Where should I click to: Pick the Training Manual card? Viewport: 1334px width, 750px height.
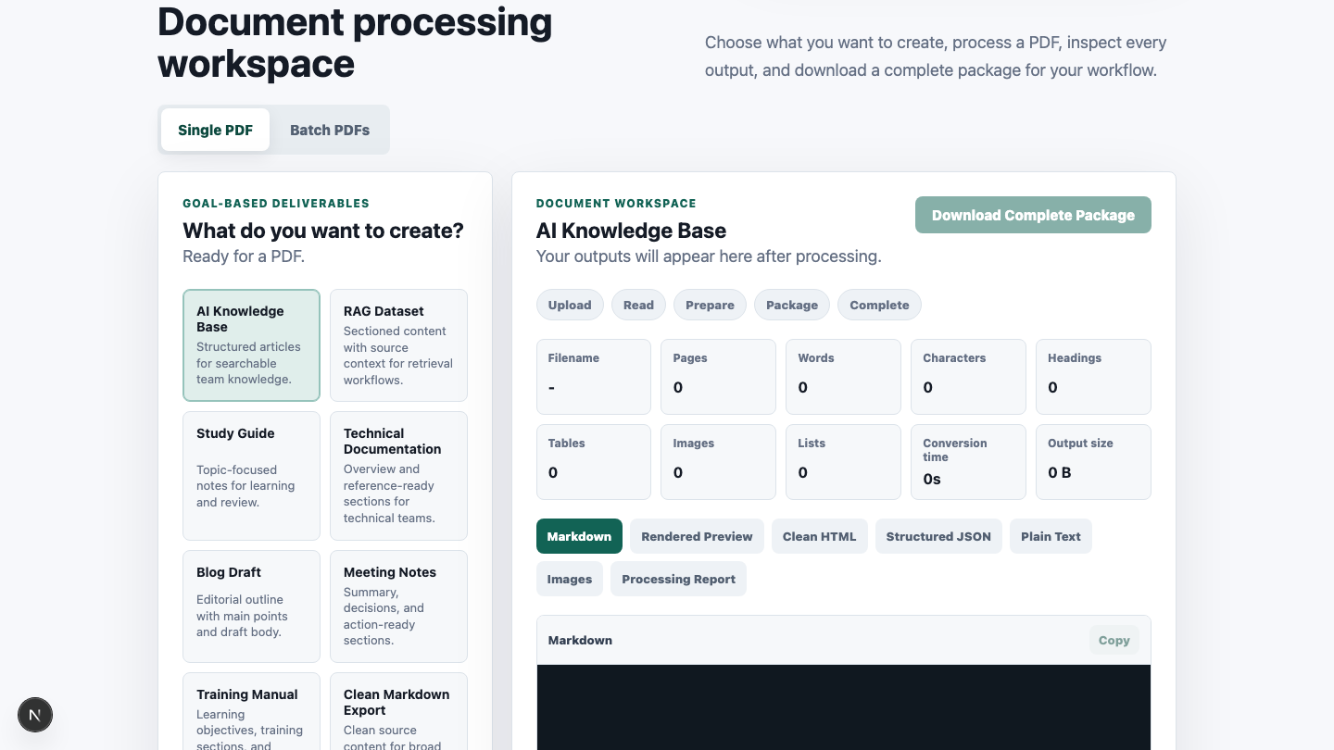pyautogui.click(x=251, y=711)
